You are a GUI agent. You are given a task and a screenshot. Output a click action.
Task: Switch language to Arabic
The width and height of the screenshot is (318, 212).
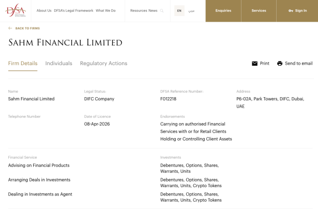pos(191,11)
